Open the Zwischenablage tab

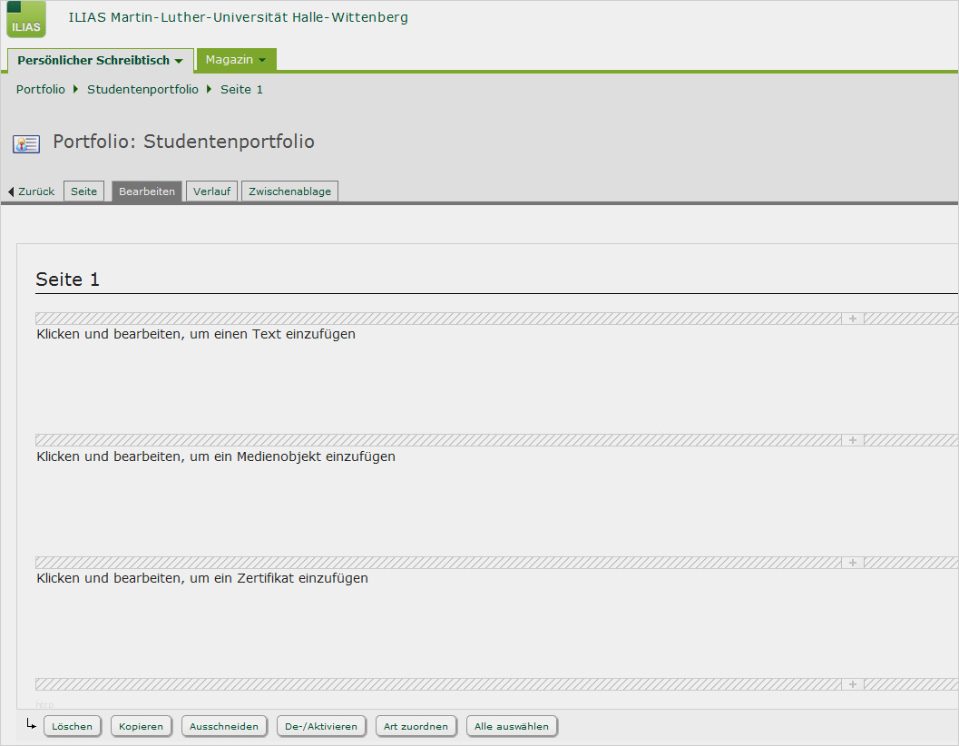coord(289,191)
